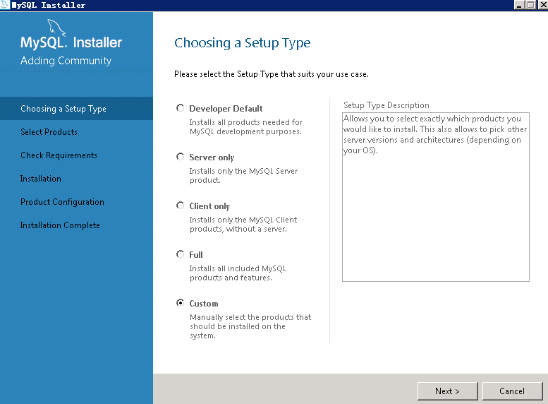Image resolution: width=548 pixels, height=404 pixels.
Task: Click 'Installs only the MySQL Server' description
Action: 243,175
